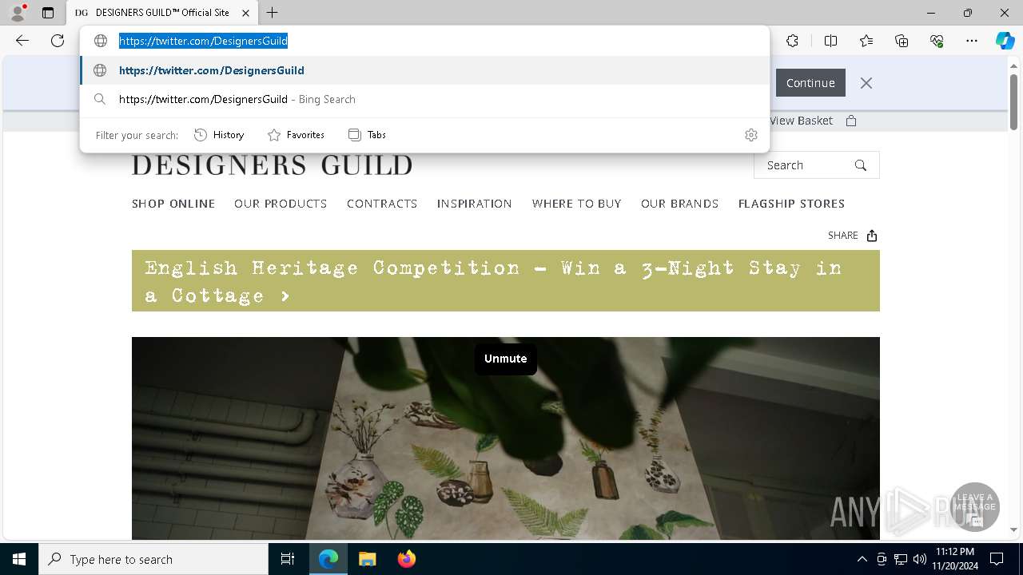Open Browser essentials heart icon
Screen dimensions: 1023x575
point(937,41)
